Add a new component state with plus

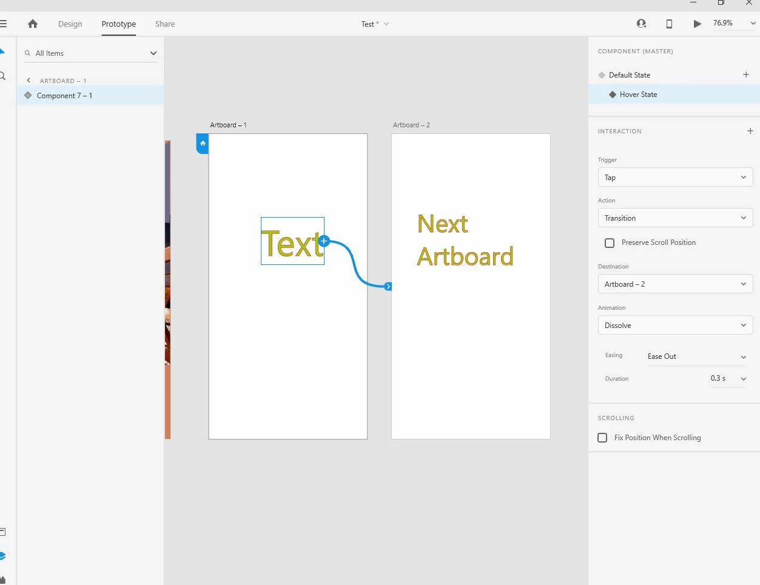[x=746, y=75]
